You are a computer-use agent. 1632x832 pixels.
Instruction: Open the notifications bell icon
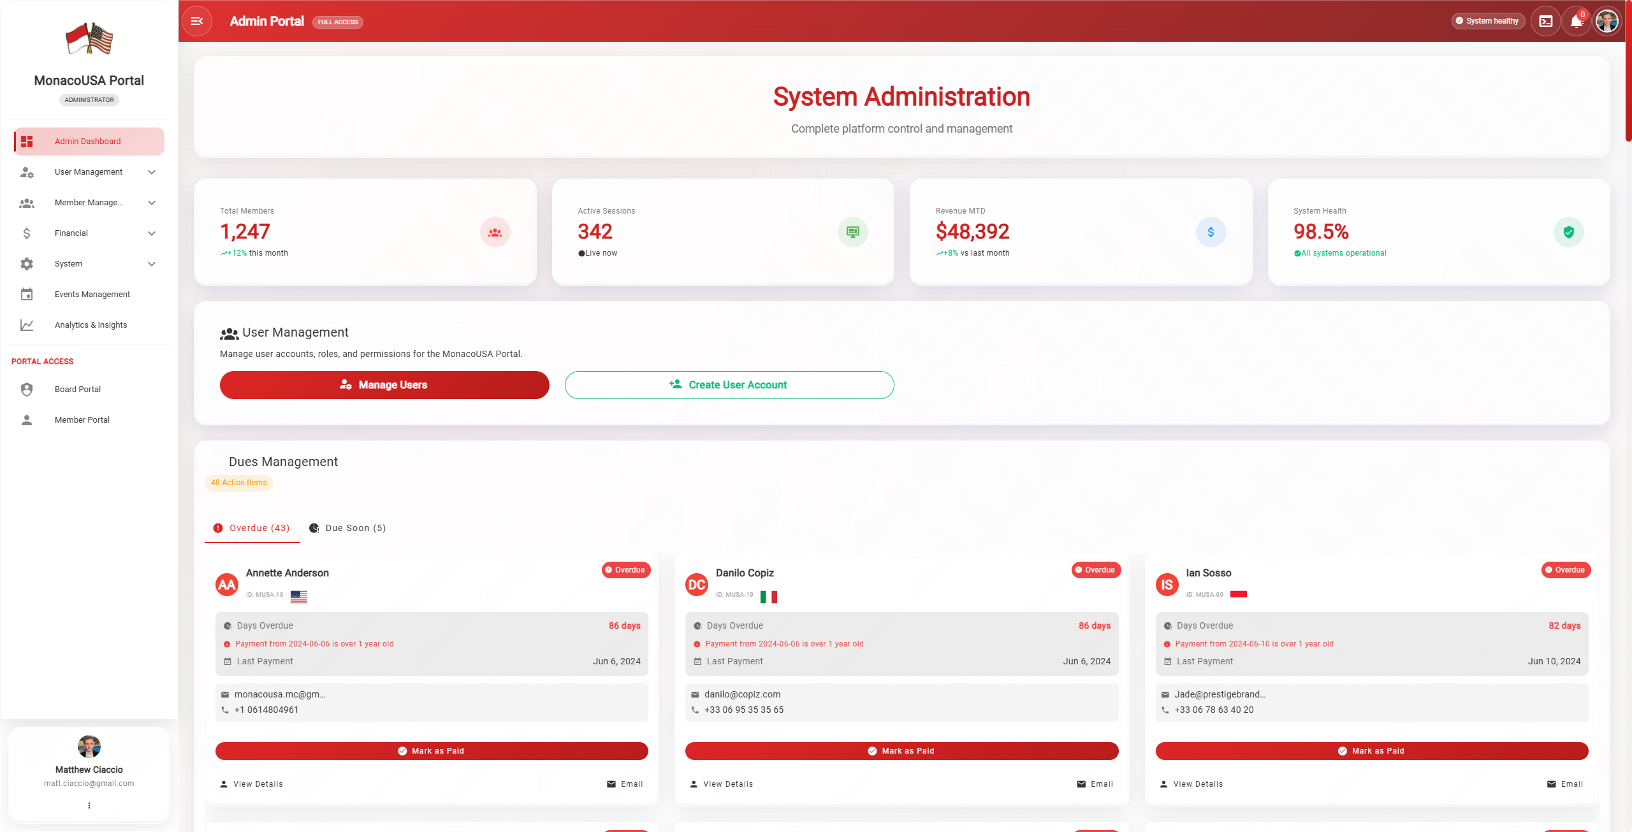(1577, 21)
